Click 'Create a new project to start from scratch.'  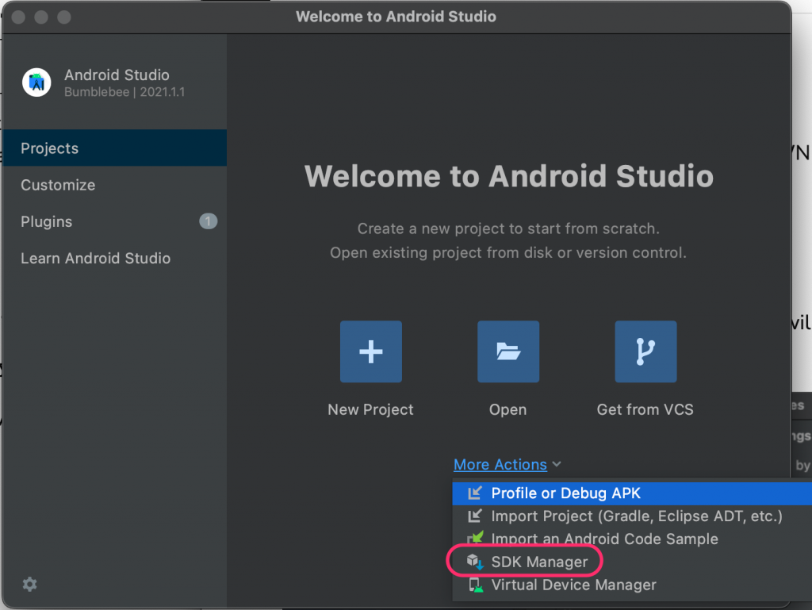[x=508, y=228]
